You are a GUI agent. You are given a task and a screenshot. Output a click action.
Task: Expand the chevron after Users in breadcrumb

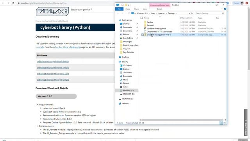(x=157, y=13)
